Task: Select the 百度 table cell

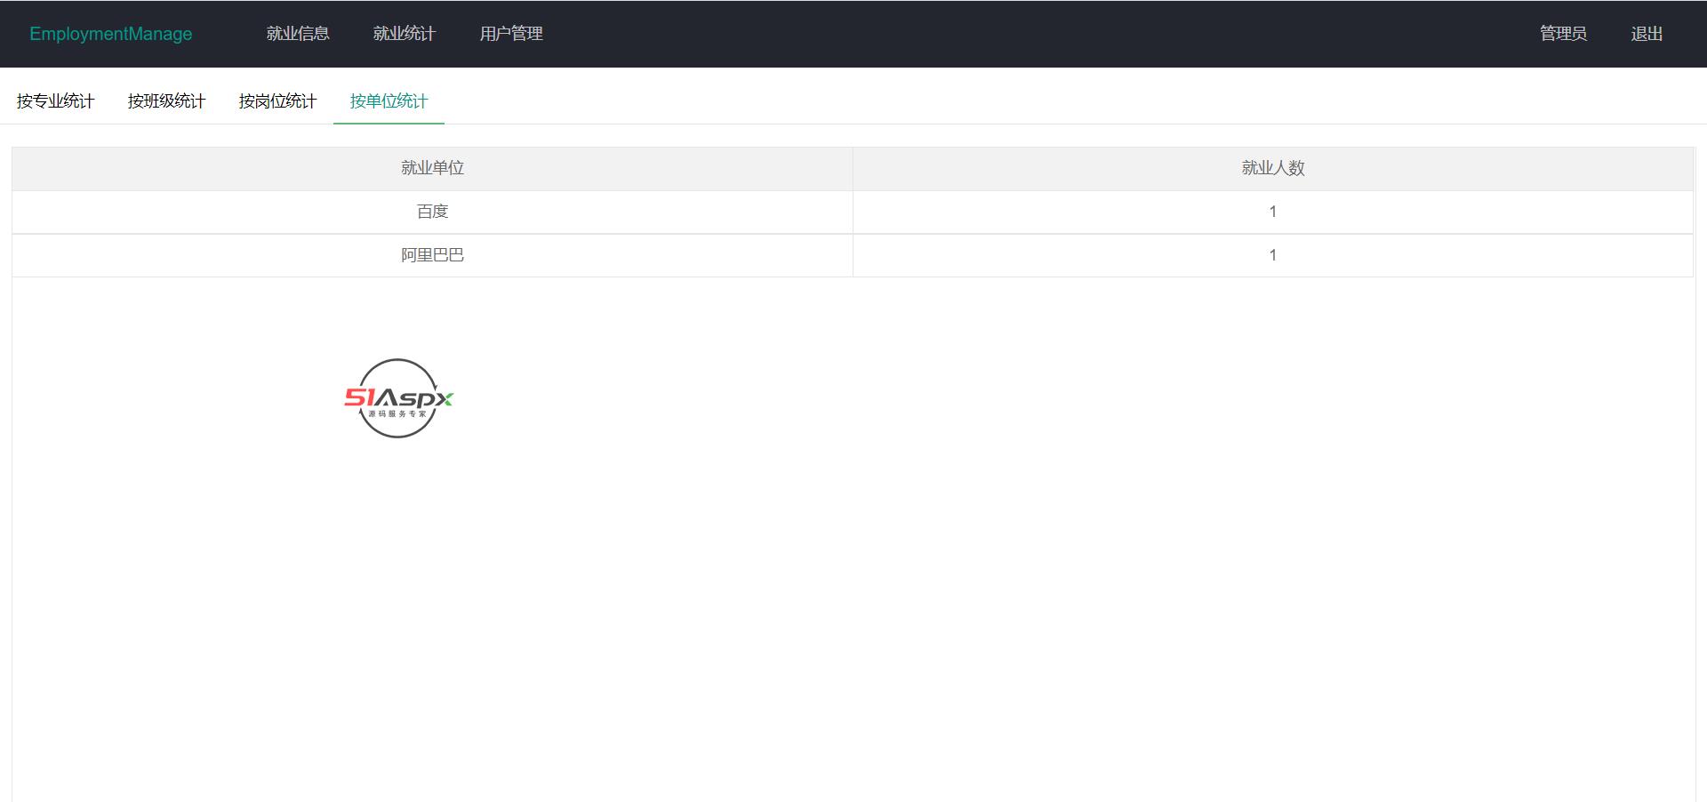Action: [432, 212]
